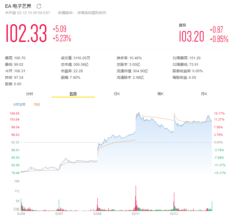
Task: Click the 92.52 baseline price label
Action: [15, 142]
